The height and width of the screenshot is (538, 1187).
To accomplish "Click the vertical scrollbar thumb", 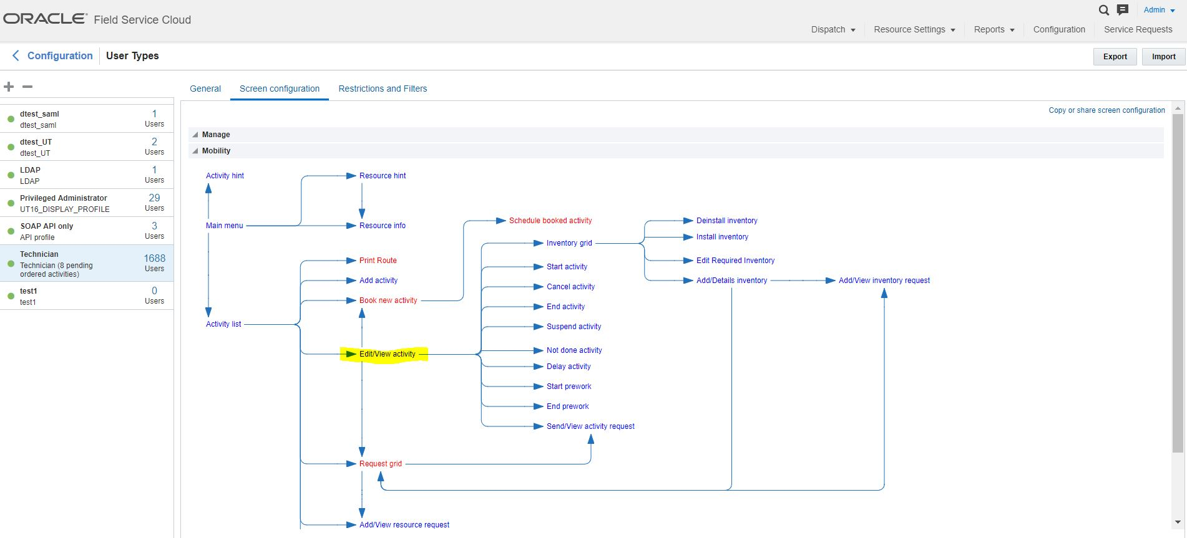I will coord(1178,282).
